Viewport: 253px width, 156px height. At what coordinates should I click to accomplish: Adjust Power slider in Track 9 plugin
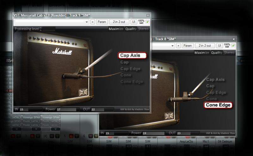[x=68, y=109]
